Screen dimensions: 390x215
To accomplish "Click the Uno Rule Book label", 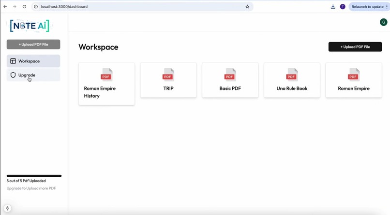I will coord(292,88).
